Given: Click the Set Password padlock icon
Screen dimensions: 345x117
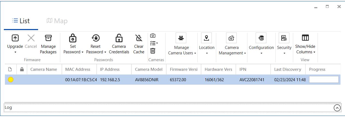Looking at the screenshot, I should click(x=73, y=38).
